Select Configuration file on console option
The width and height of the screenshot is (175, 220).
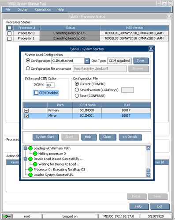coord(28,68)
